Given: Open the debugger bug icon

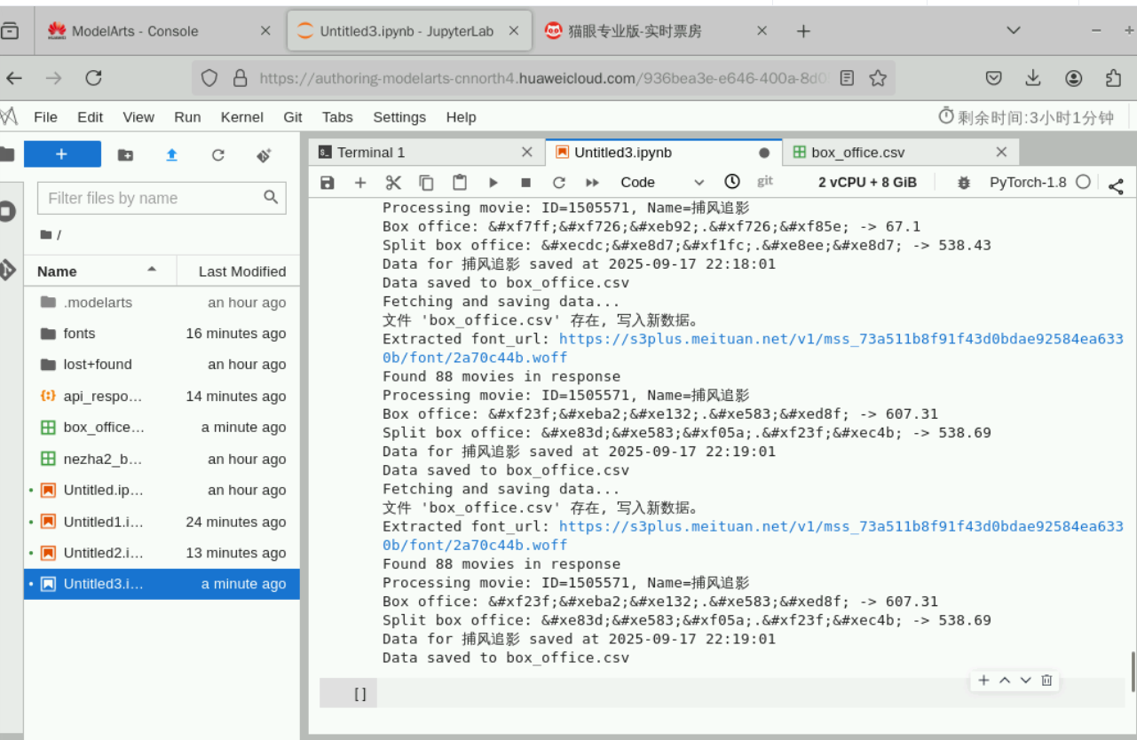Looking at the screenshot, I should [964, 183].
